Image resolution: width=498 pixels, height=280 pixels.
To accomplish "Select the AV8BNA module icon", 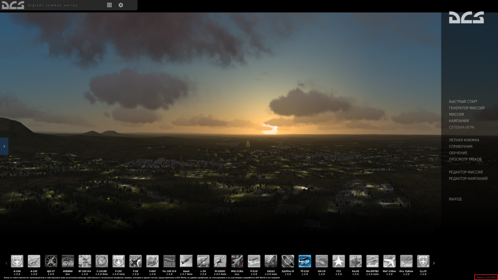I will click(68, 261).
